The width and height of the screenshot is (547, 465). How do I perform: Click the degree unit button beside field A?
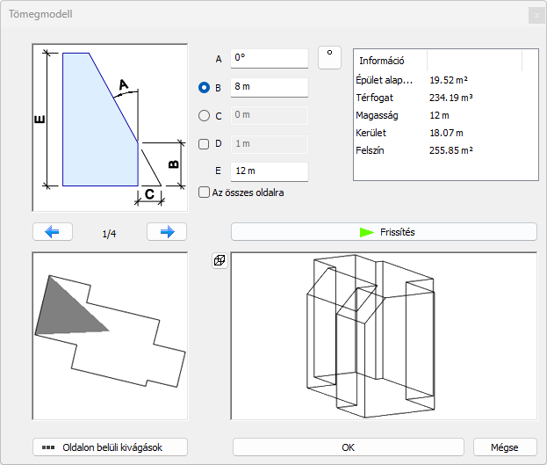pos(329,56)
